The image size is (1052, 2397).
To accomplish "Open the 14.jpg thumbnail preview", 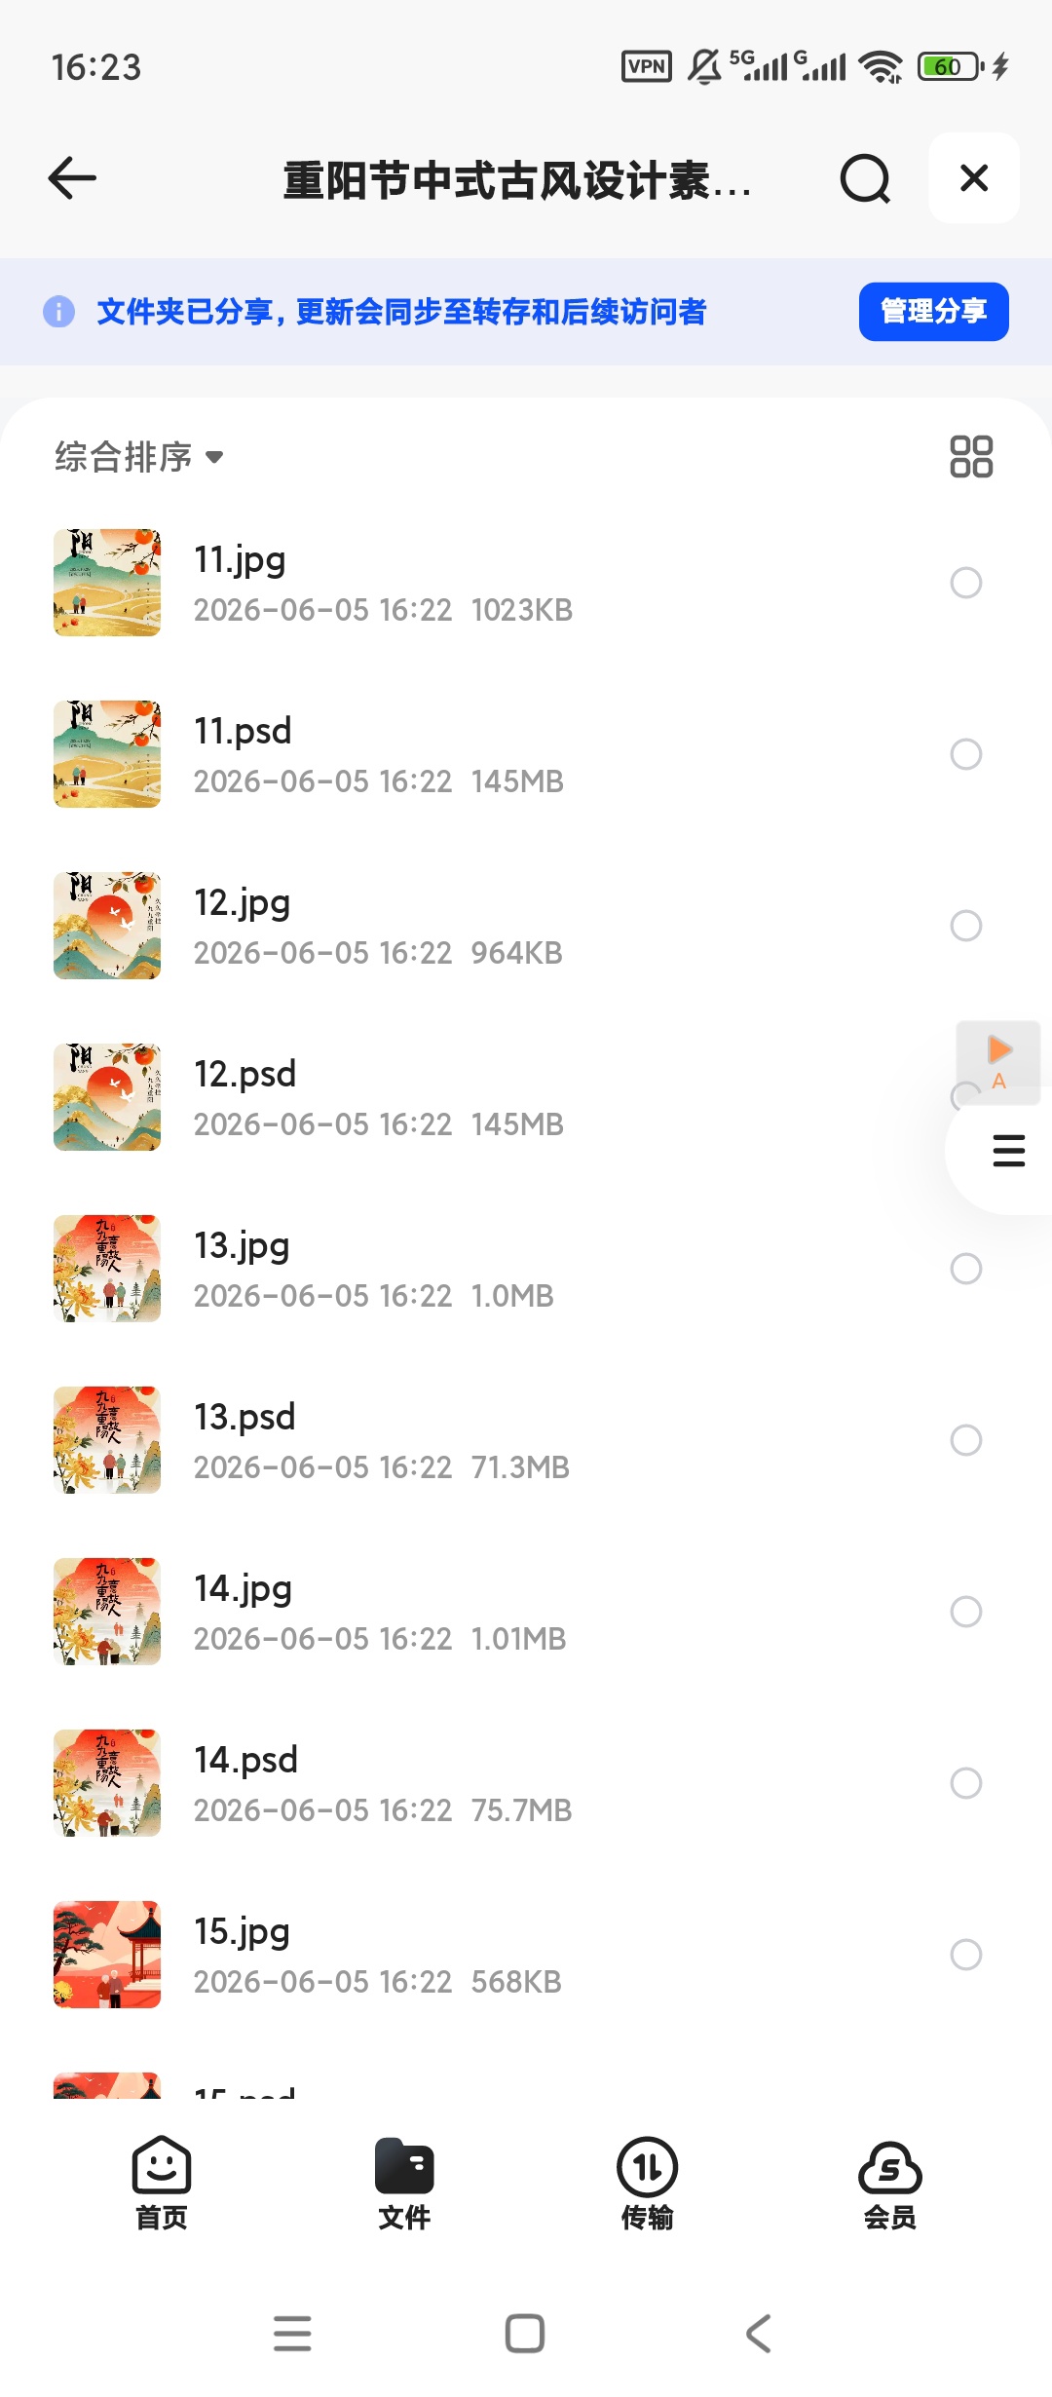I will (107, 1612).
